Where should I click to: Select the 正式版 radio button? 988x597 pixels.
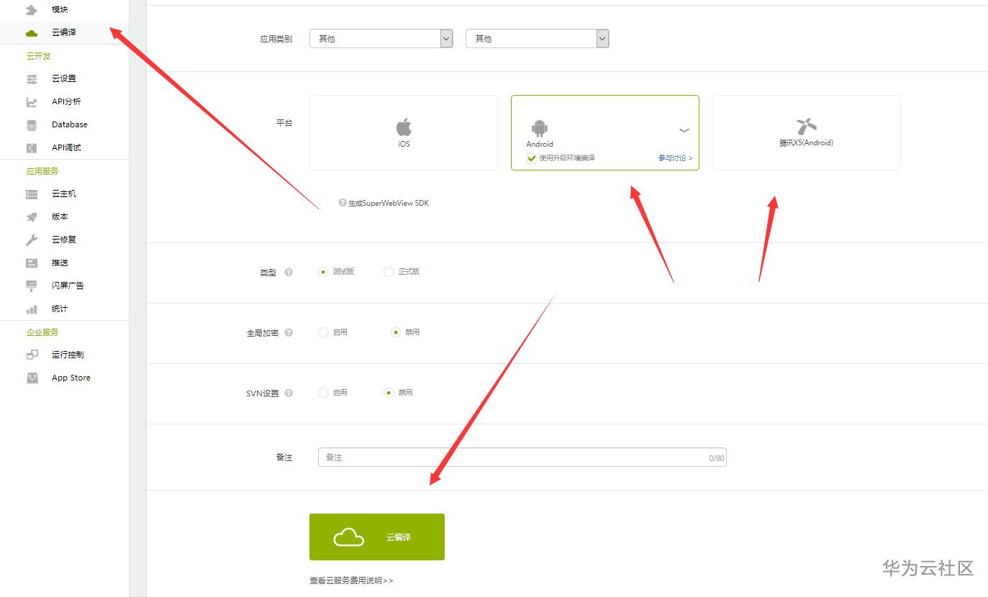pos(389,272)
